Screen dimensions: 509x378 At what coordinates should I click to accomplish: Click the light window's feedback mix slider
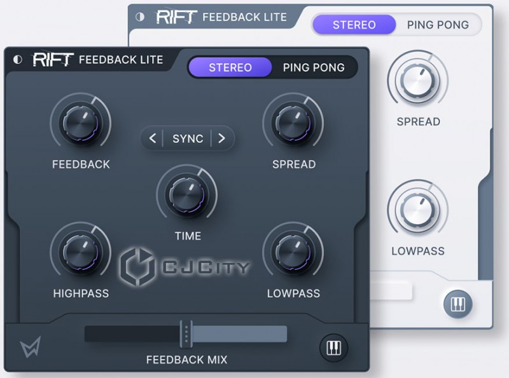click(391, 291)
